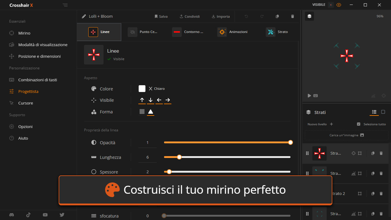Add a new layer with plus icon
The image size is (391, 220).
pyautogui.click(x=331, y=124)
